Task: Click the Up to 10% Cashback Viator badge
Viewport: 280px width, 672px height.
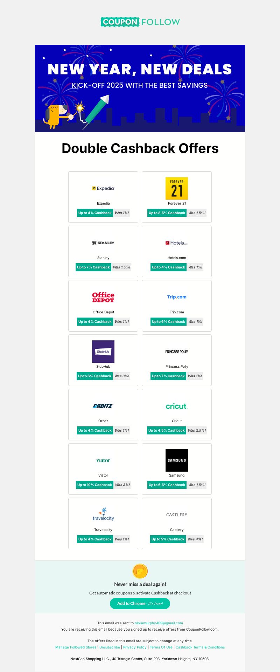Action: (x=94, y=485)
